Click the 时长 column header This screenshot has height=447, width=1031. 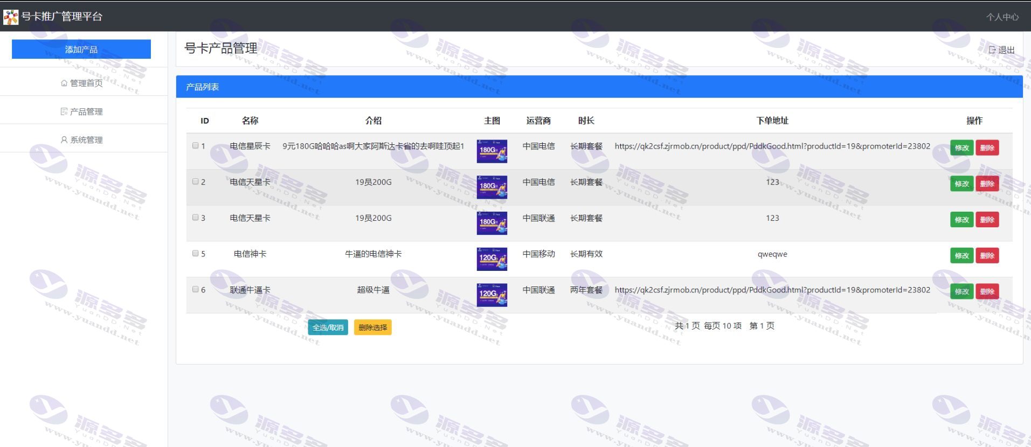coord(586,121)
